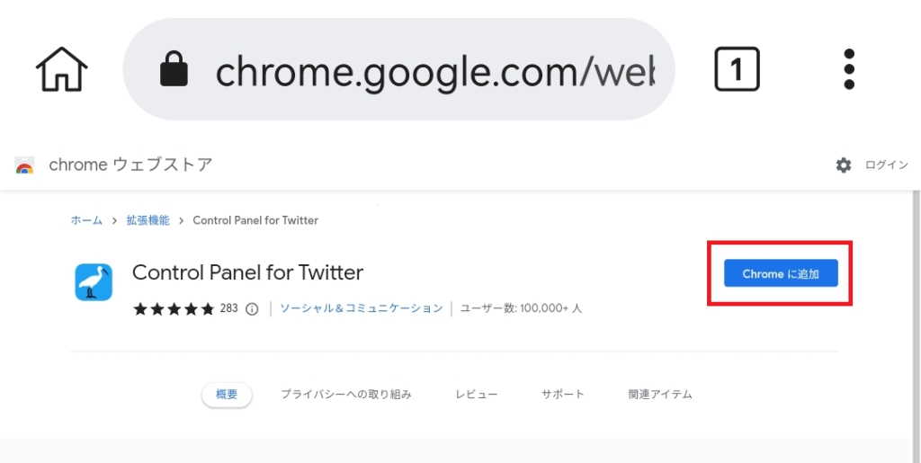
Task: Click the ログイン link
Action: [x=886, y=165]
